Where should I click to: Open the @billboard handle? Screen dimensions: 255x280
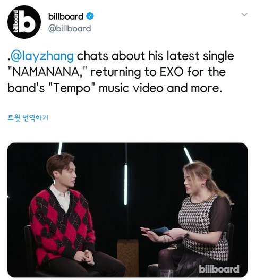coord(70,29)
